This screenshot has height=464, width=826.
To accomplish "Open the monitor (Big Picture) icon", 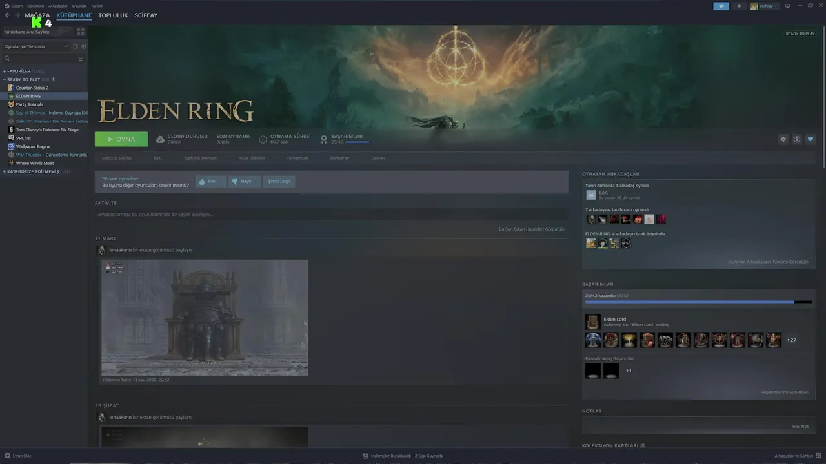I will (787, 6).
